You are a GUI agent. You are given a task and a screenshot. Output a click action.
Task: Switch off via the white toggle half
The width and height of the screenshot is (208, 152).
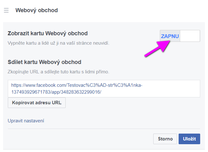coord(190,36)
